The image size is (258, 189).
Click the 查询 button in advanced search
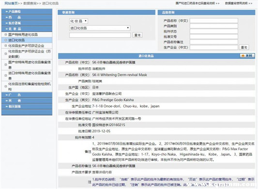pos(244,47)
